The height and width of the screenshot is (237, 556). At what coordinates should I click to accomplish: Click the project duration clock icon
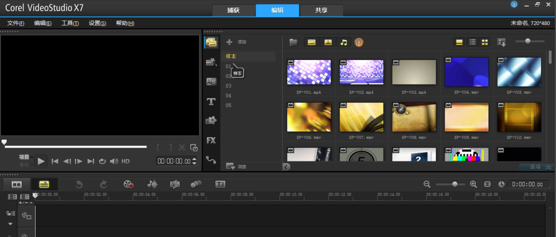[501, 184]
